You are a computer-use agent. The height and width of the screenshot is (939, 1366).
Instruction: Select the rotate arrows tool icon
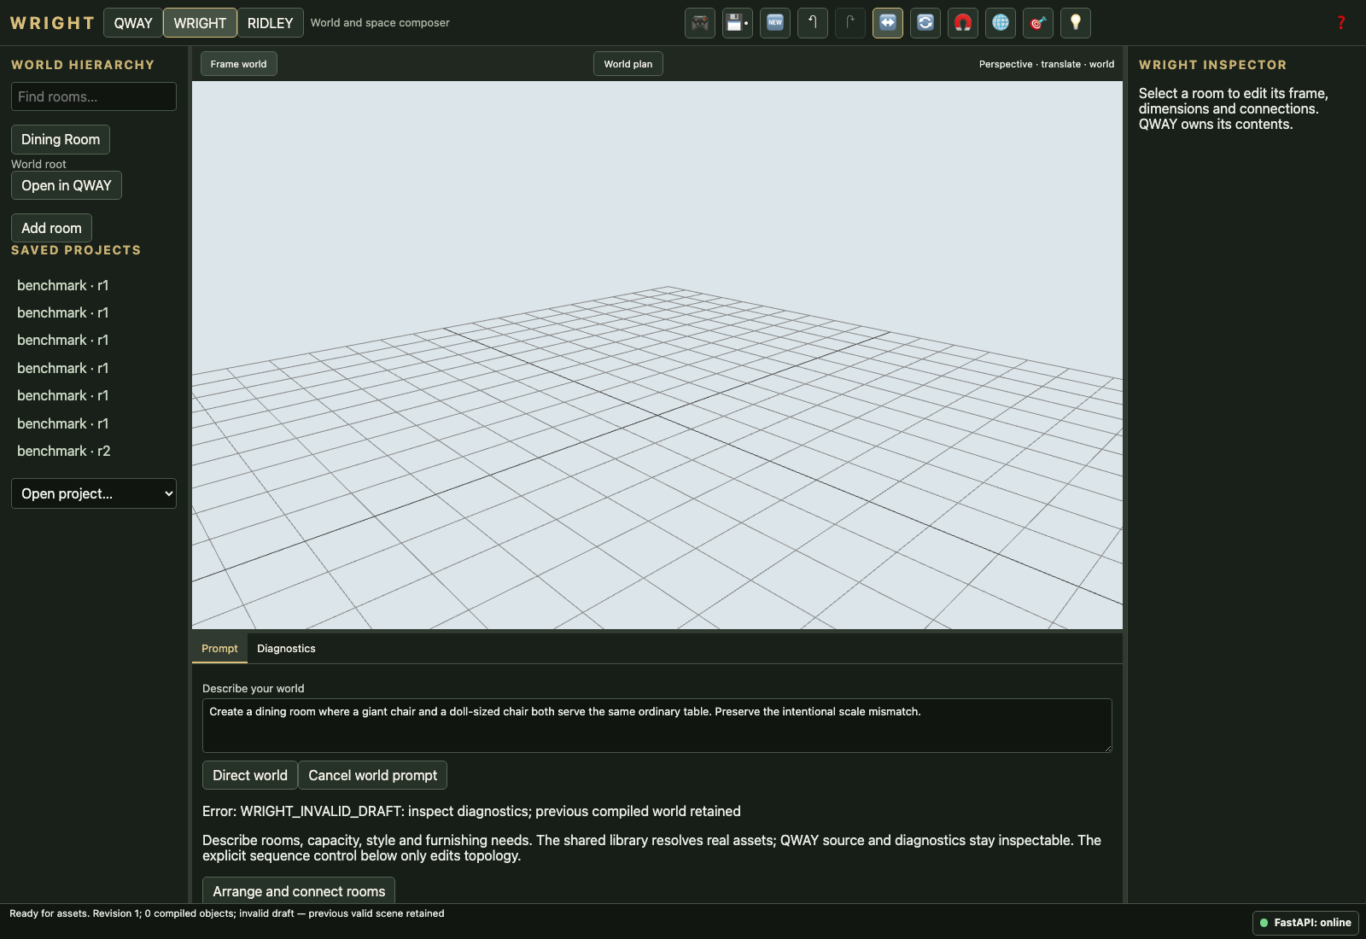pyautogui.click(x=925, y=23)
